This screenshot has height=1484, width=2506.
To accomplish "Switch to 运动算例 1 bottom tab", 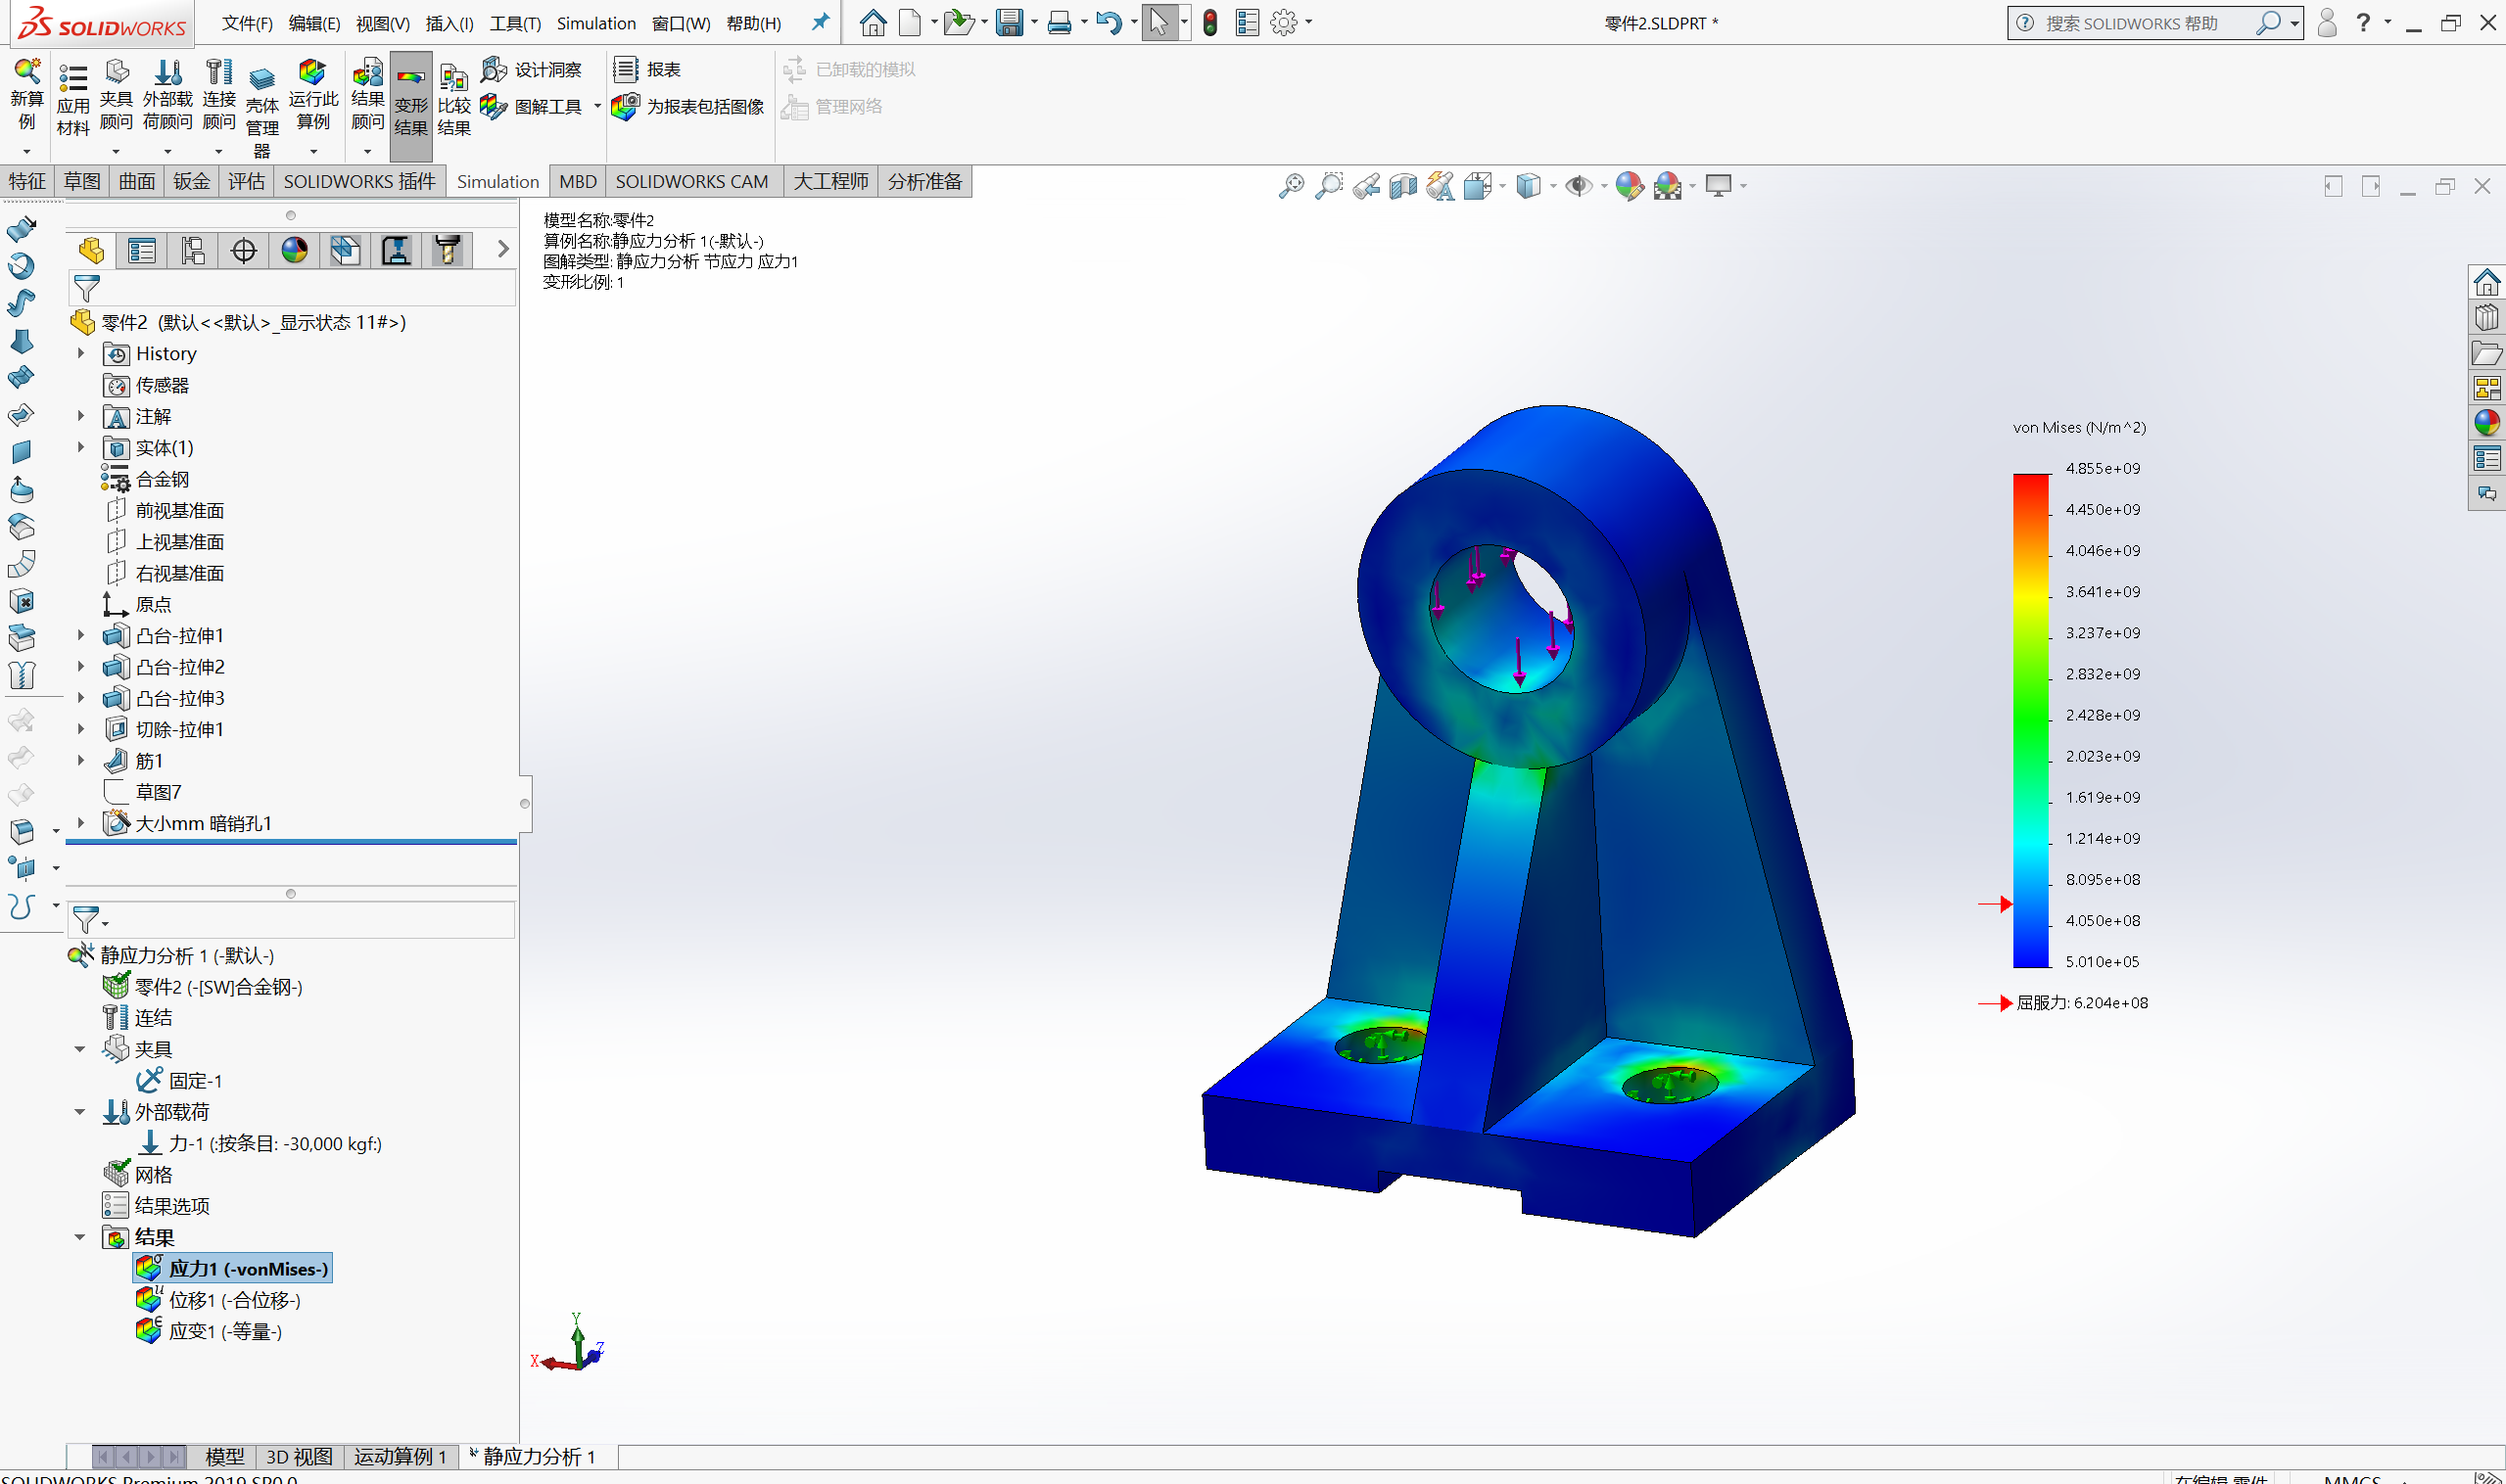I will pyautogui.click(x=401, y=1456).
